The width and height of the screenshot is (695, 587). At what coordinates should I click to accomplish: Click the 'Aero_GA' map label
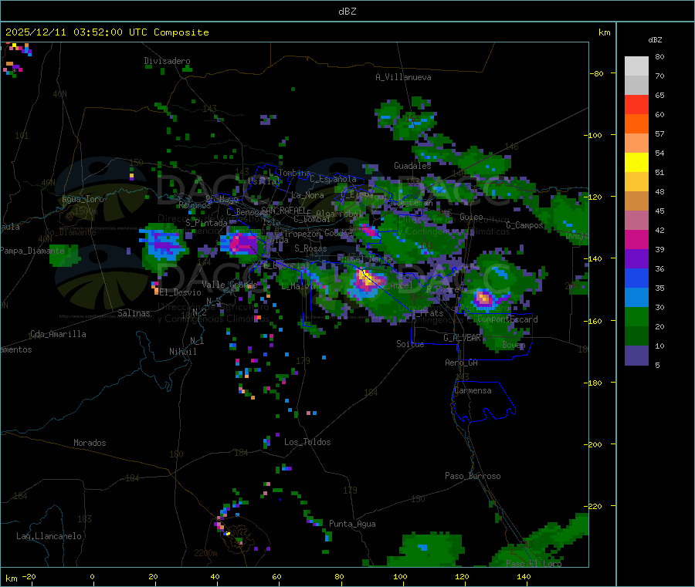[x=462, y=363]
